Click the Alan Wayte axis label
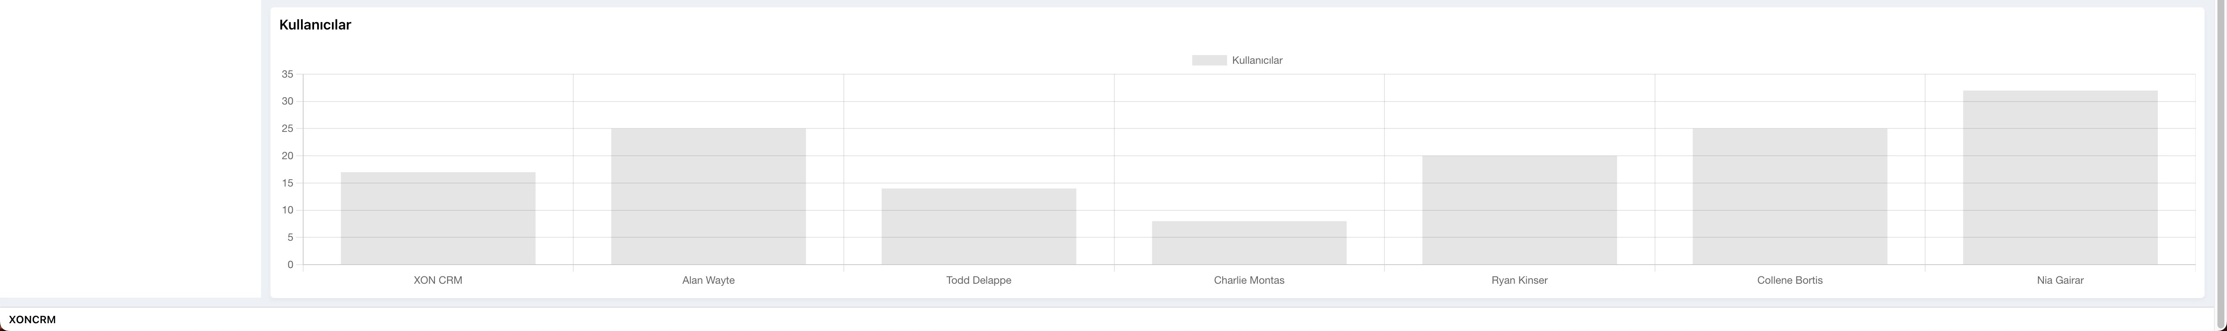2227x331 pixels. click(x=708, y=280)
